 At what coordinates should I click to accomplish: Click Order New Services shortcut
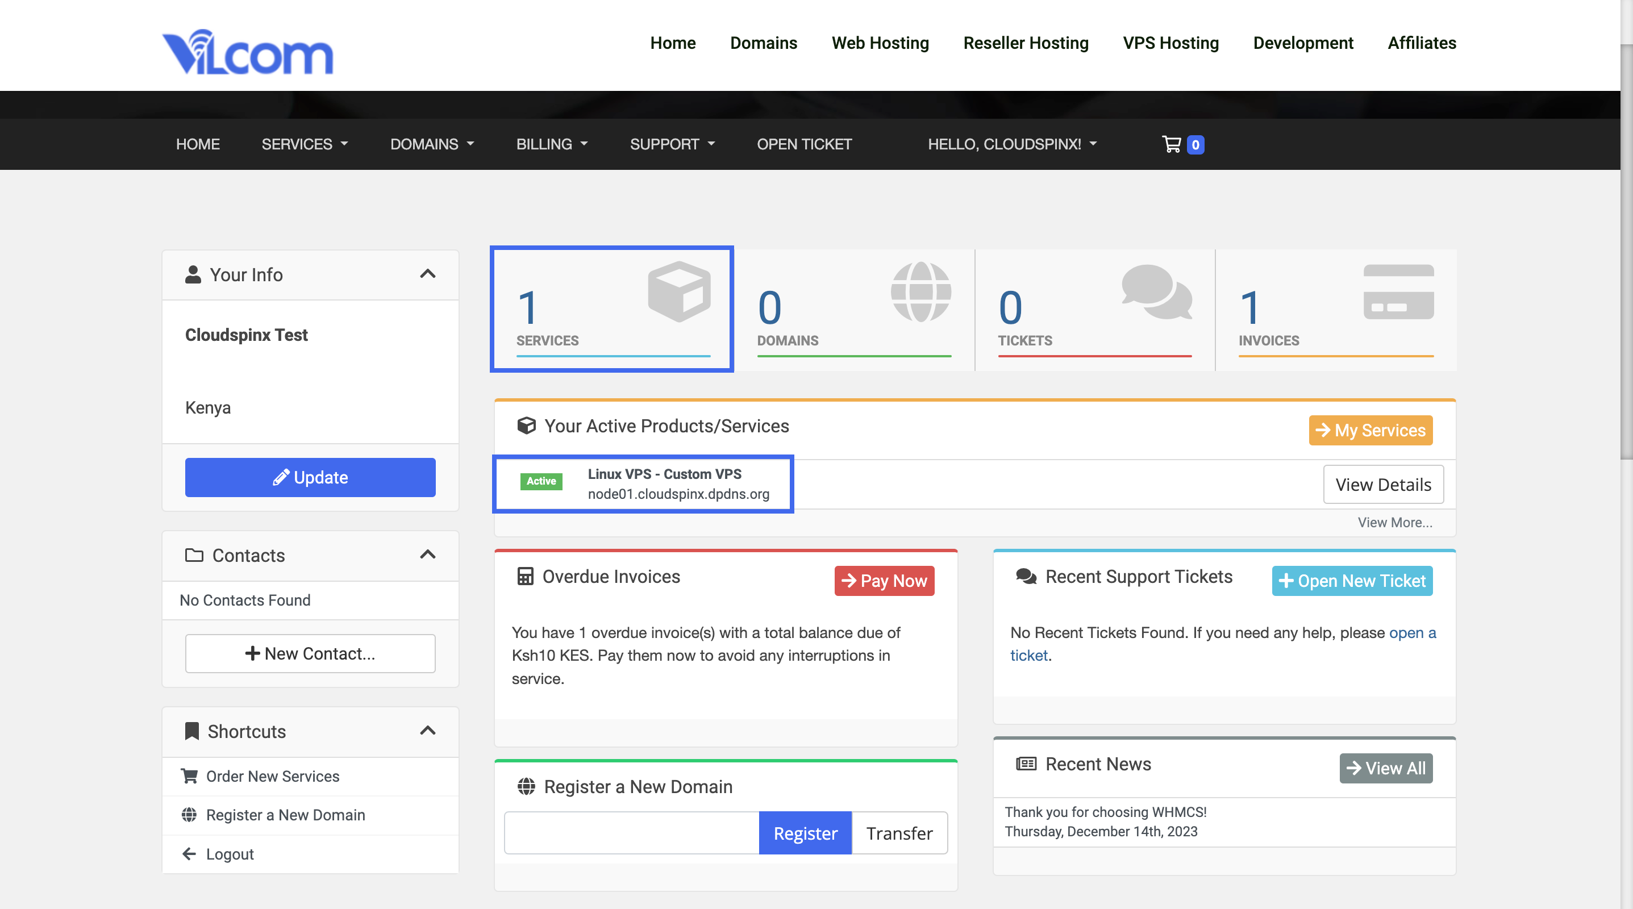click(x=273, y=776)
